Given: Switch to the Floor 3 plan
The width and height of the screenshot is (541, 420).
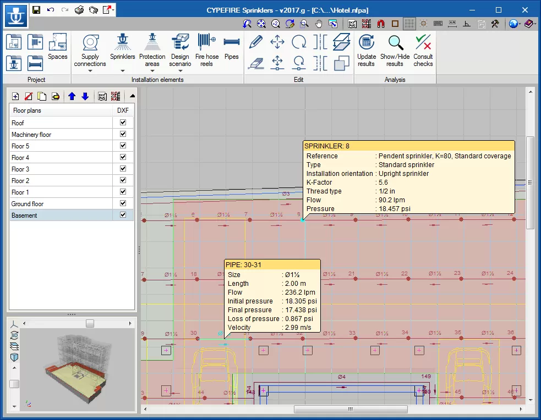Looking at the screenshot, I should [x=62, y=169].
